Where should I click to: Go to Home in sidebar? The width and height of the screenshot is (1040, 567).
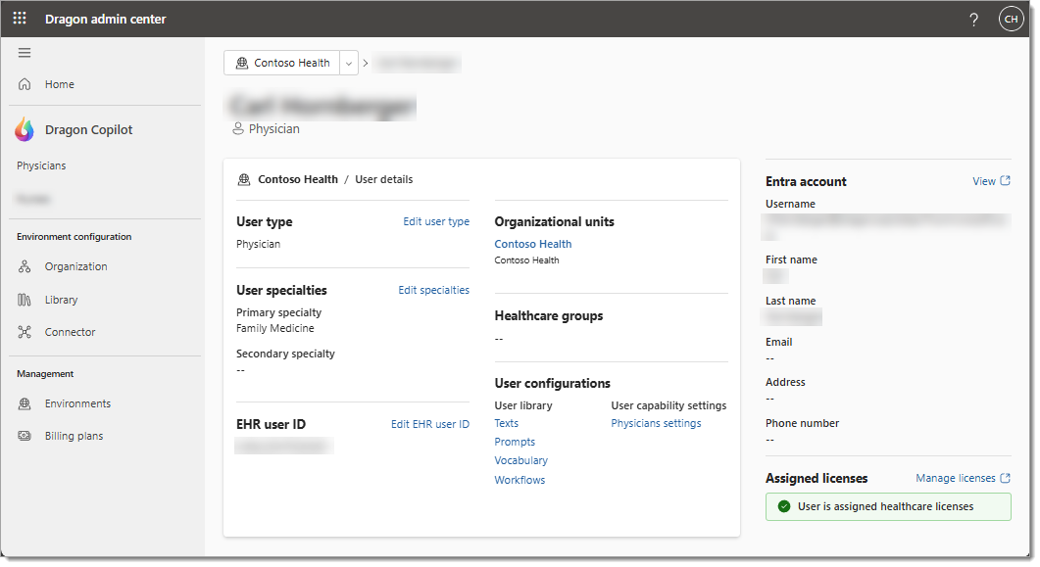click(x=59, y=84)
